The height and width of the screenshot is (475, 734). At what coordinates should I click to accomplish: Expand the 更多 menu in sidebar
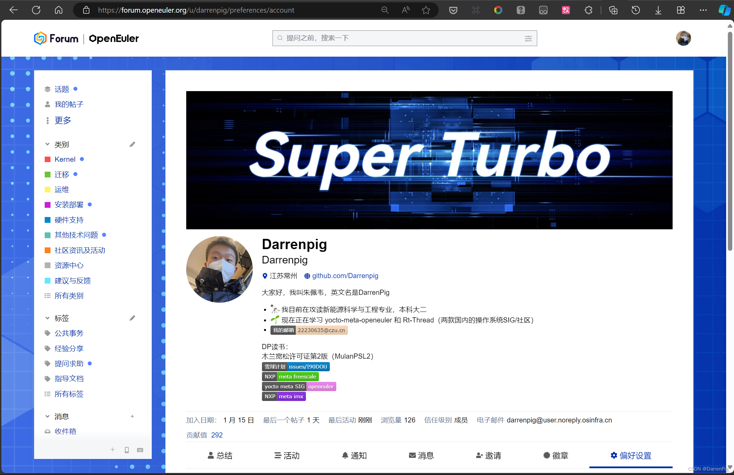click(x=63, y=120)
